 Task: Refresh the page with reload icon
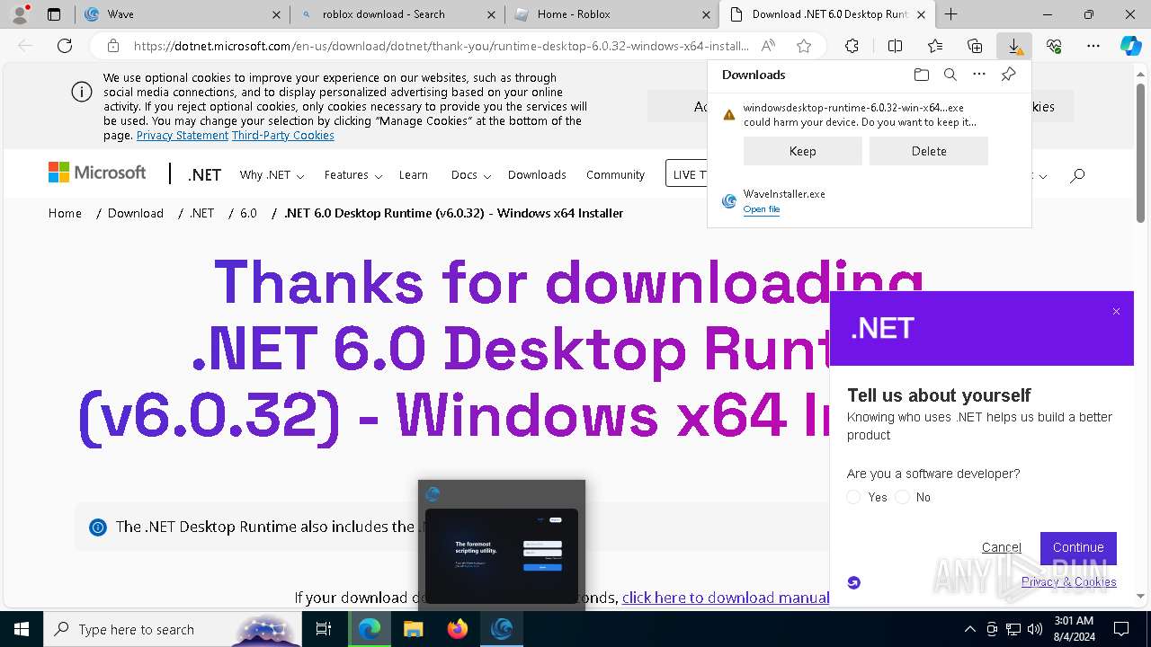[x=65, y=46]
